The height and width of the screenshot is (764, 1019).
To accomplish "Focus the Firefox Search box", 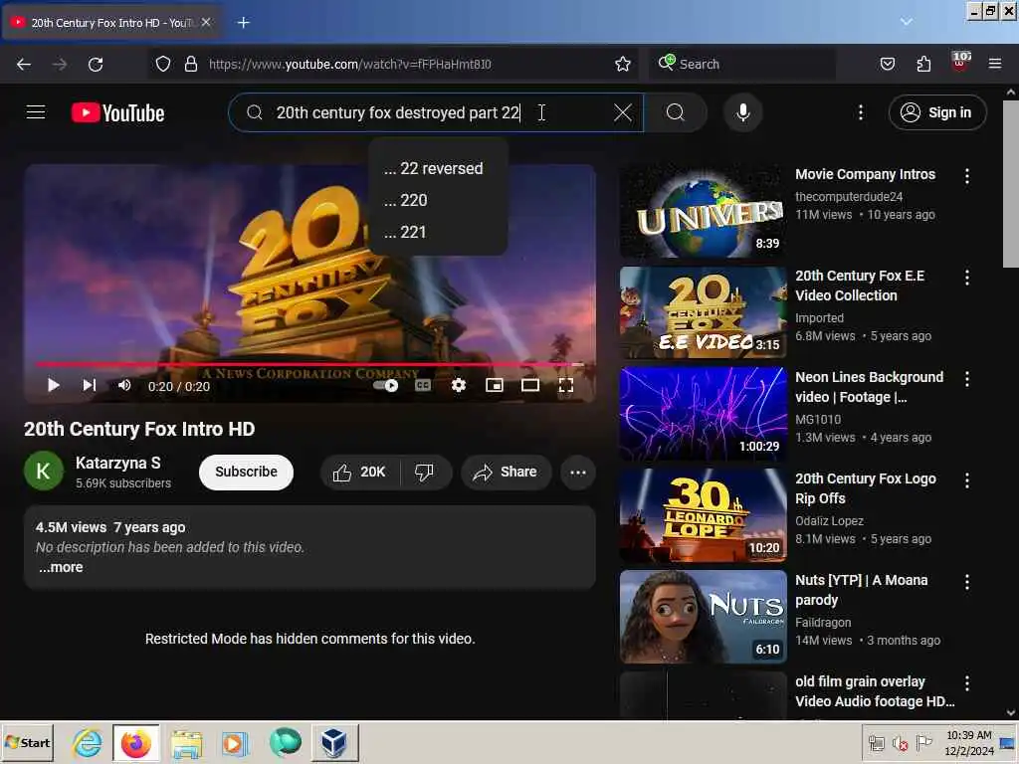I will tap(741, 64).
